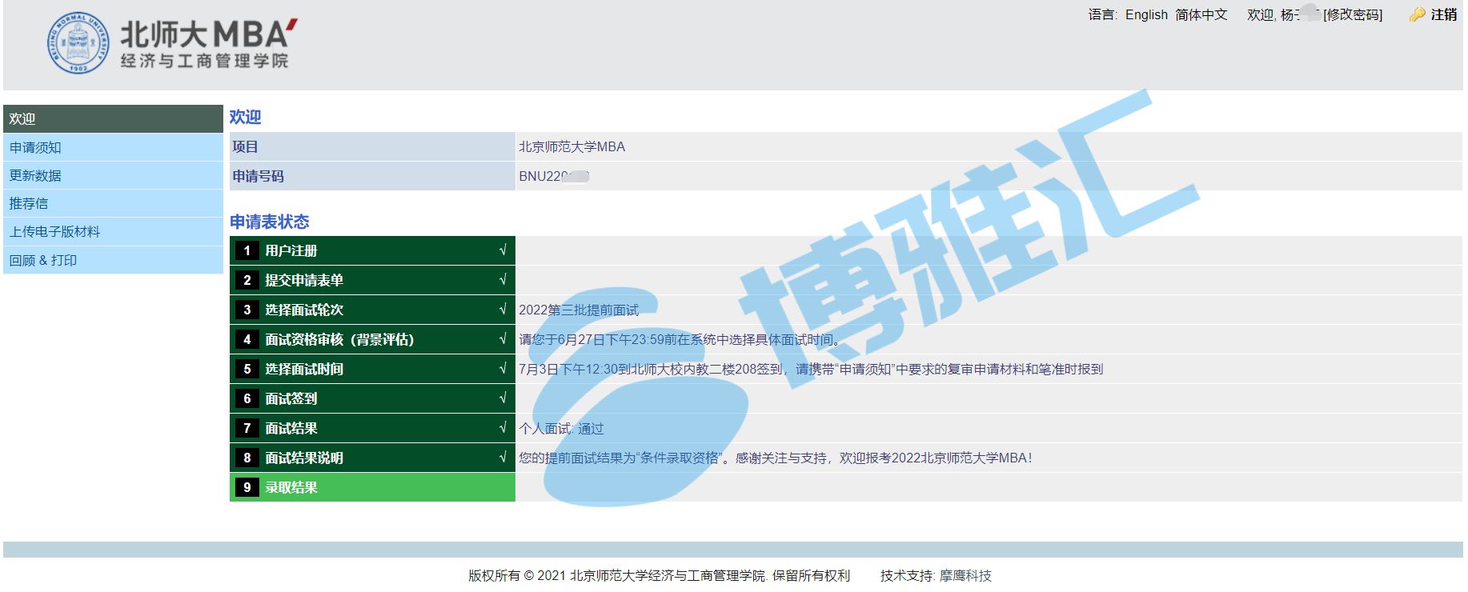Click the BNU application number value

554,176
